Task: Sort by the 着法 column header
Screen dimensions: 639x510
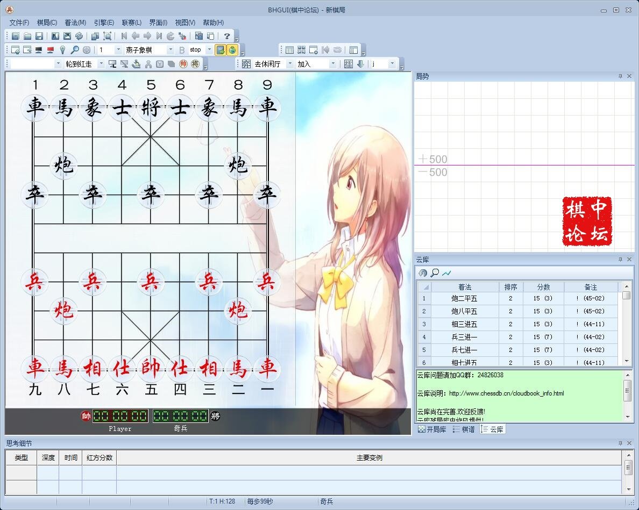Action: coord(465,287)
